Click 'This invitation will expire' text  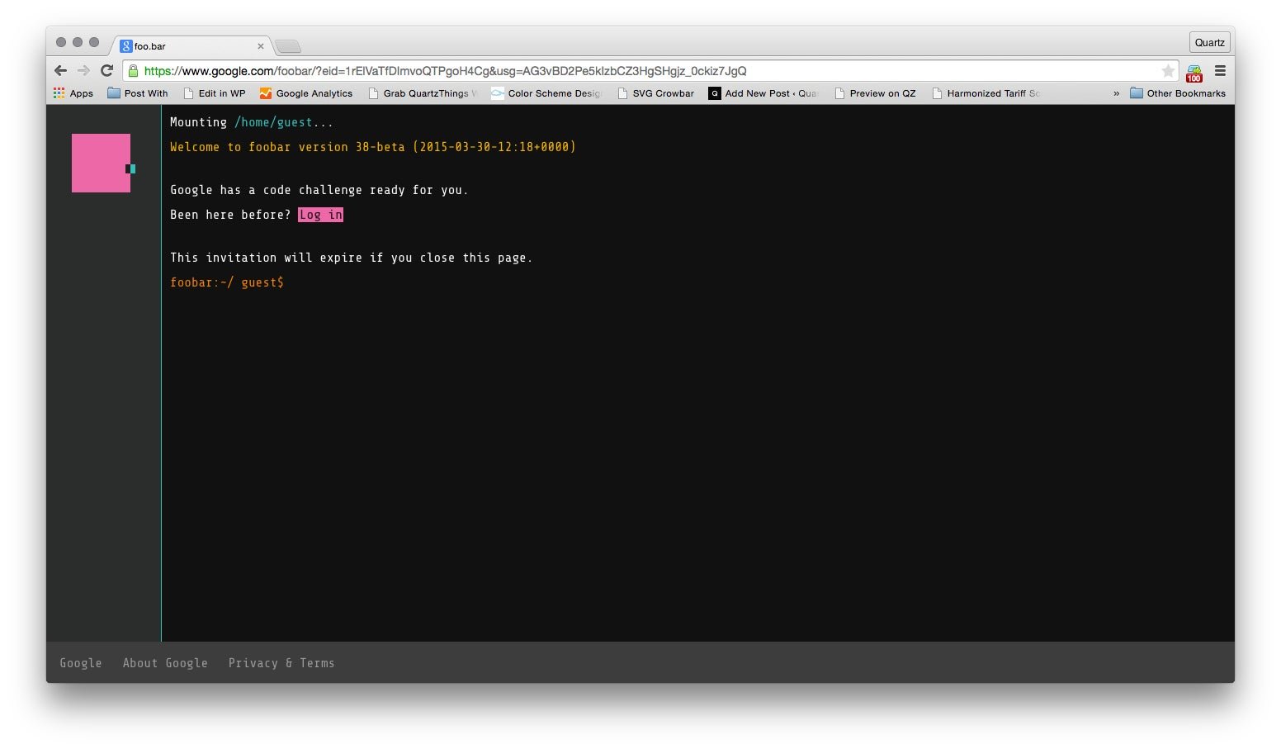(351, 258)
